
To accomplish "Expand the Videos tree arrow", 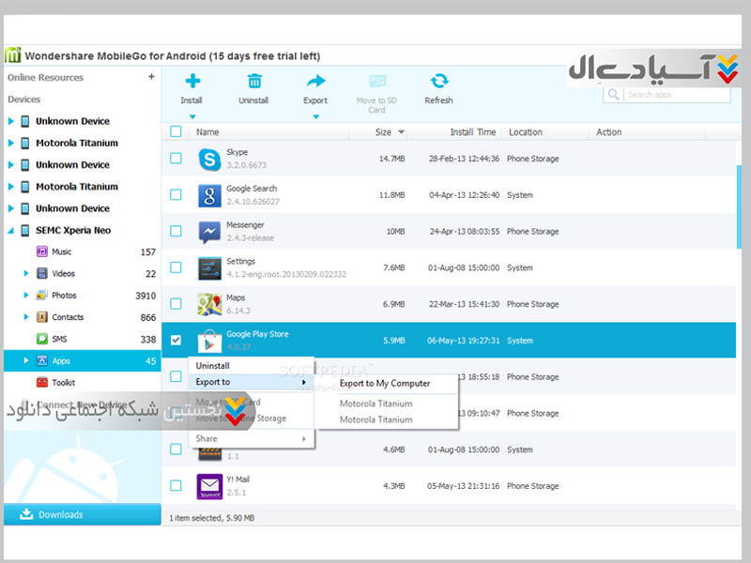I will coord(26,274).
